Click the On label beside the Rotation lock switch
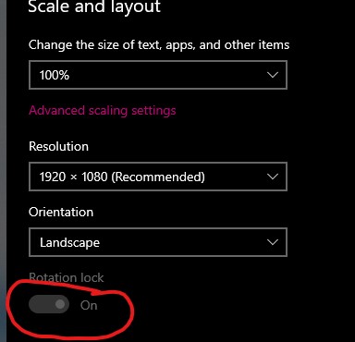Viewport: 355px width, 342px height. [x=89, y=305]
